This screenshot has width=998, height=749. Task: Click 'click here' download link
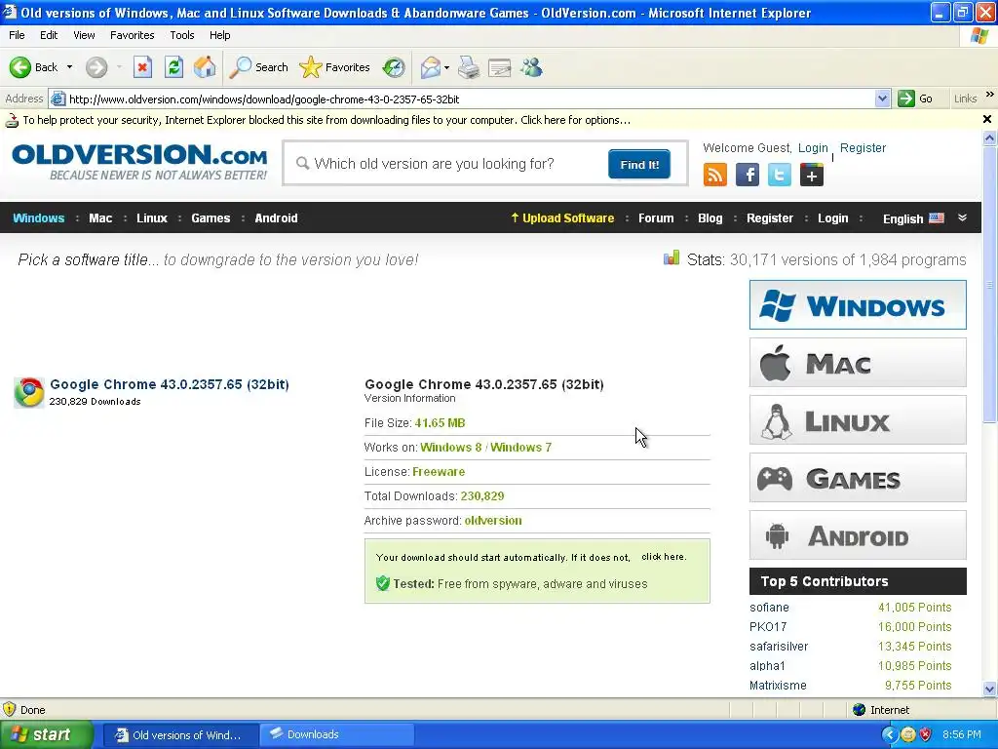tap(664, 557)
